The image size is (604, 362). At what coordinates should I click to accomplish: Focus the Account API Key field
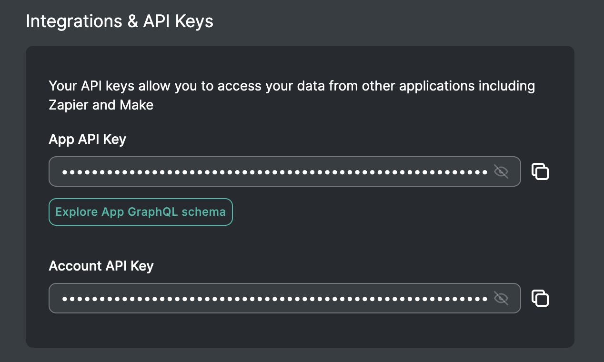click(x=274, y=299)
